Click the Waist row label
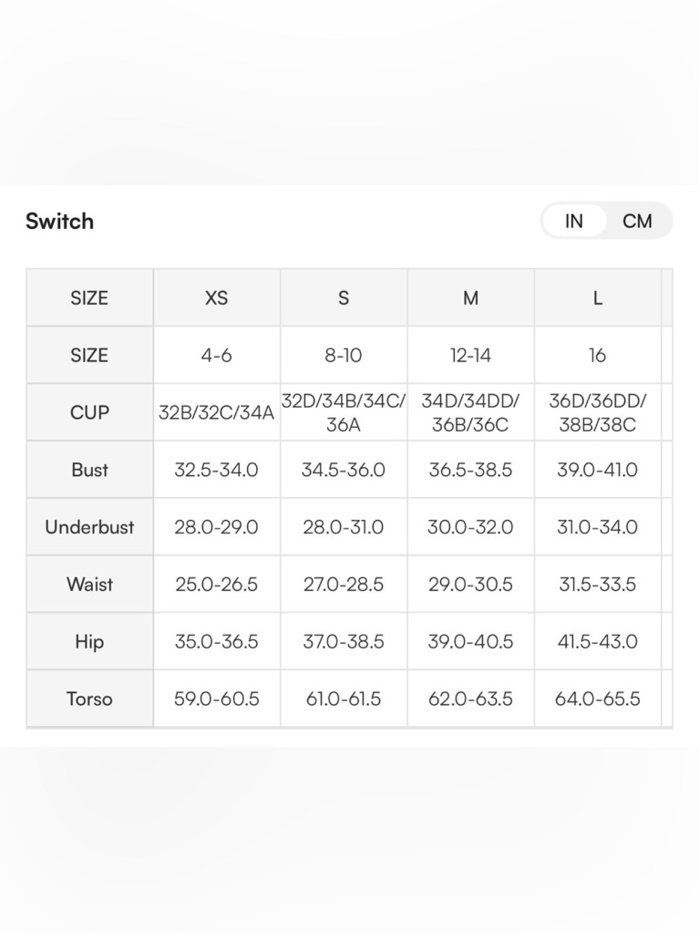Image resolution: width=699 pixels, height=933 pixels. (x=90, y=584)
